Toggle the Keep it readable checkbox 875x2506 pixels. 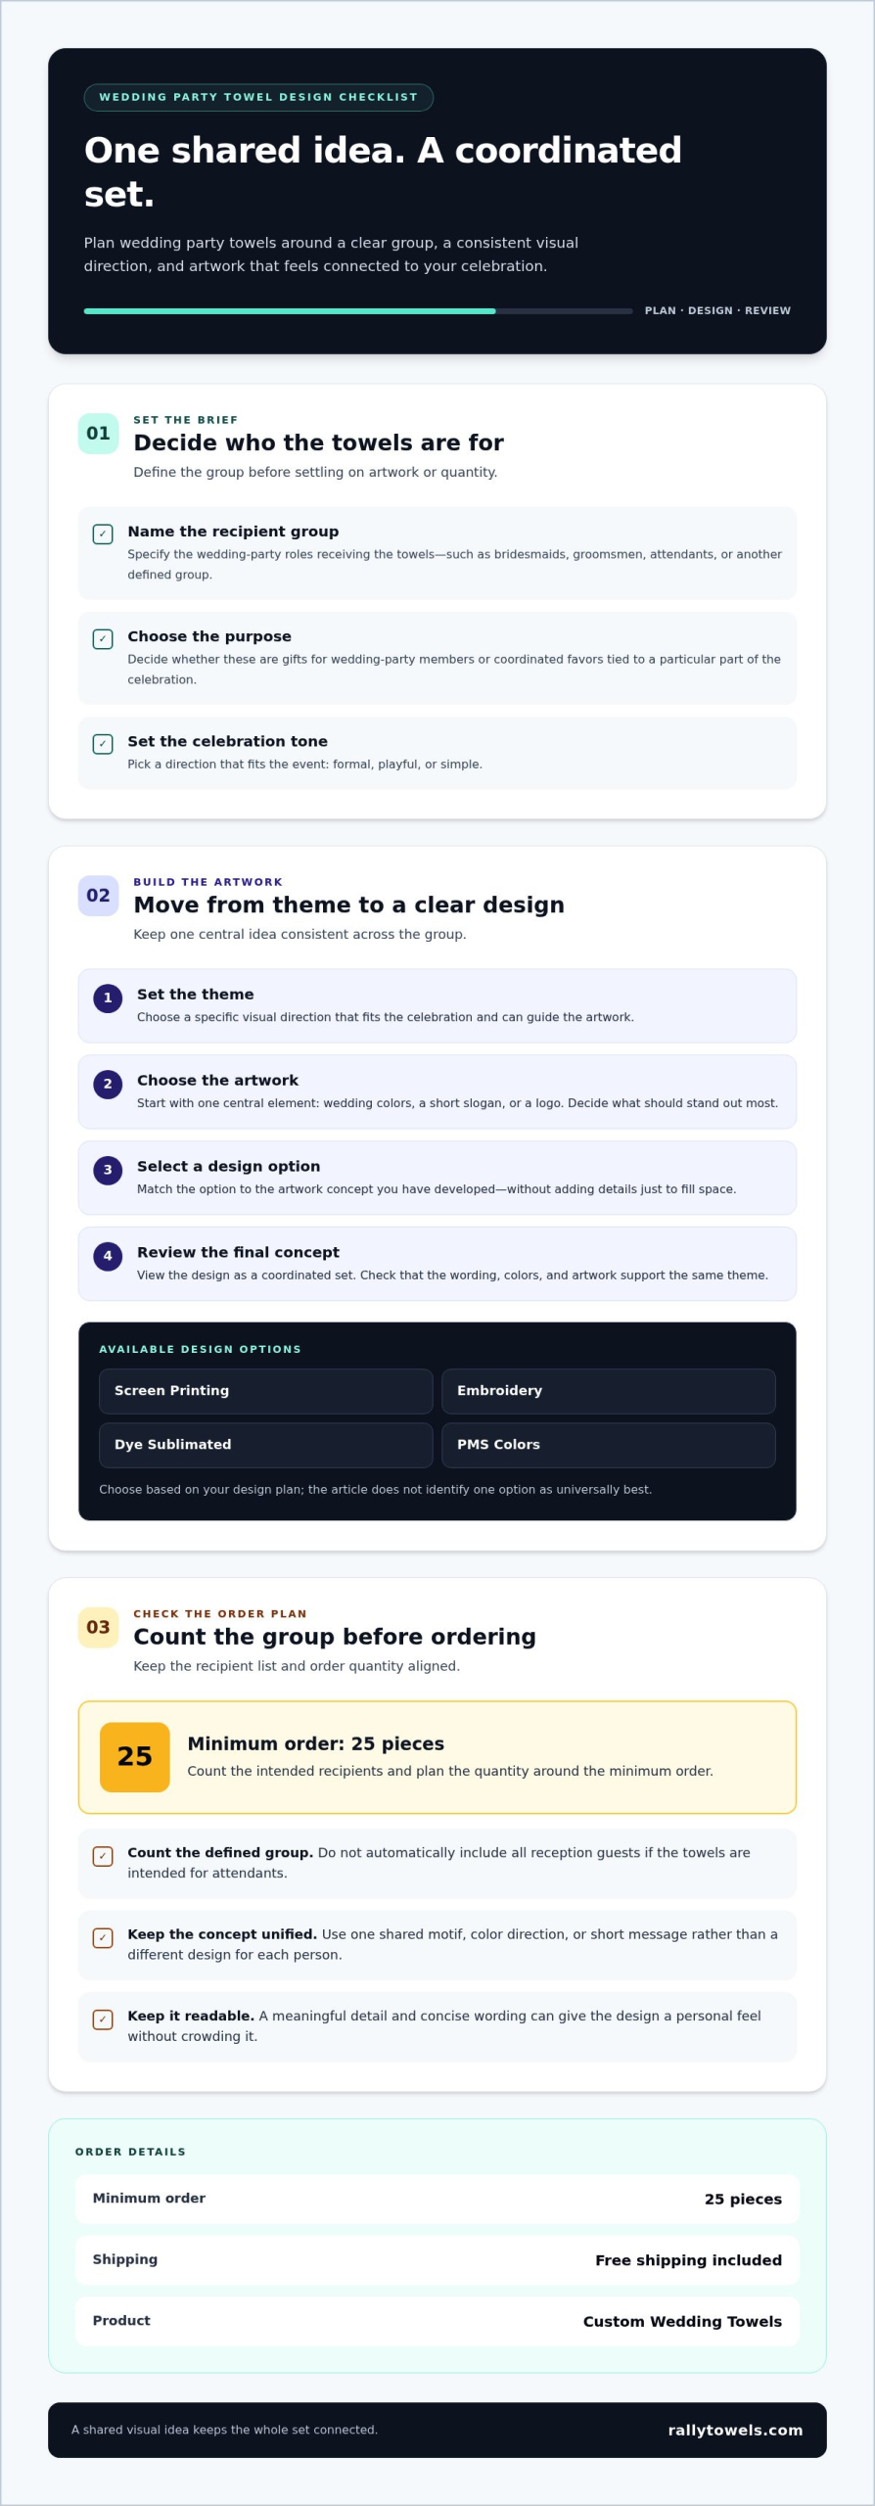pyautogui.click(x=103, y=2019)
